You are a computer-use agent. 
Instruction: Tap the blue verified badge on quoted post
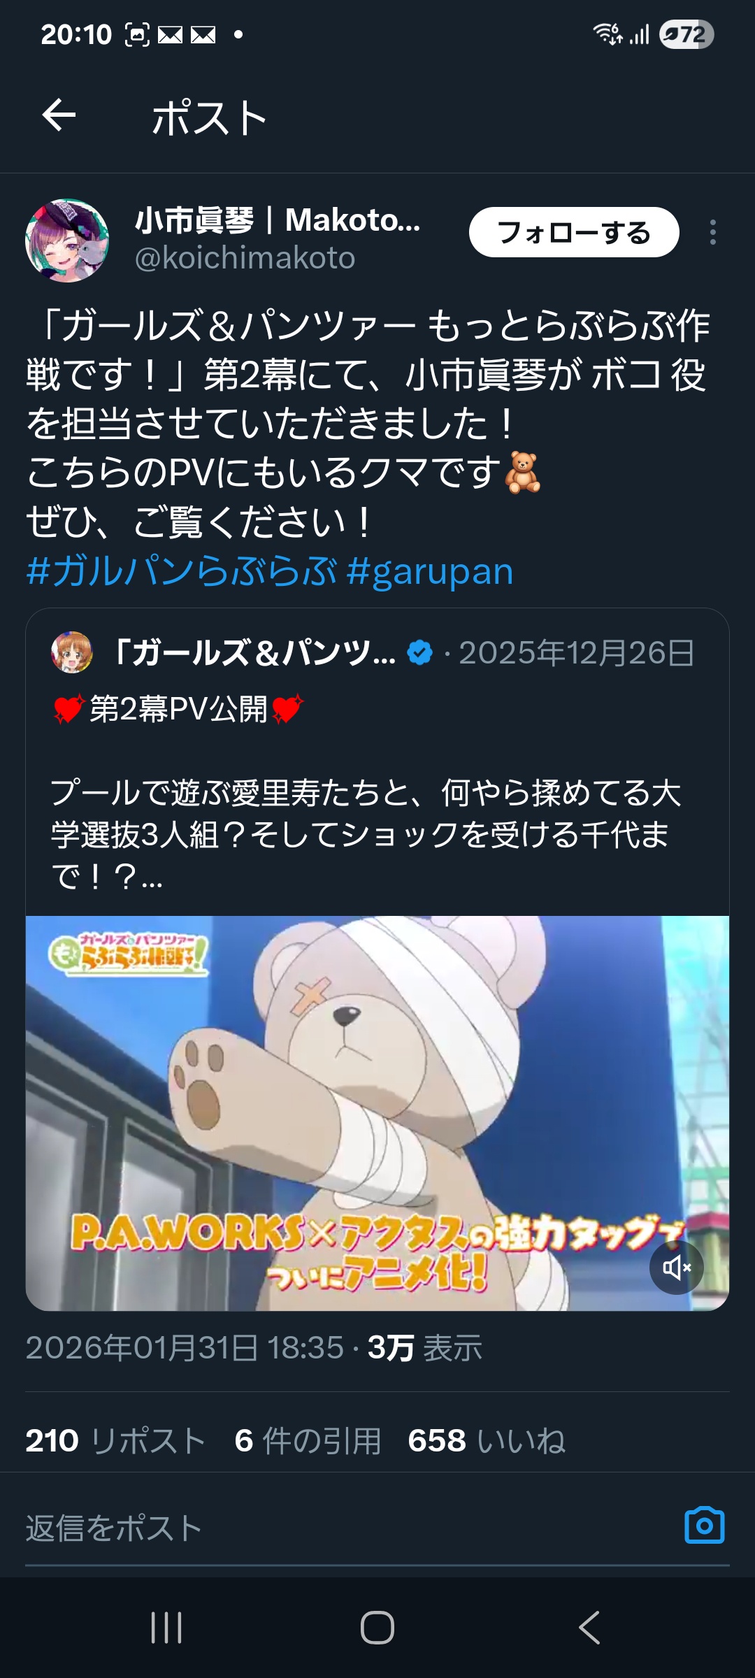[x=420, y=652]
